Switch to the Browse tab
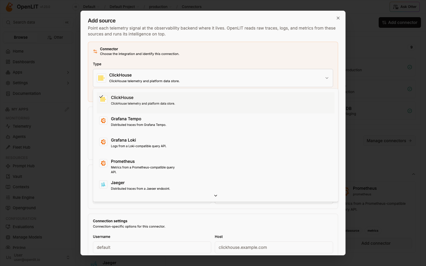 (x=21, y=38)
